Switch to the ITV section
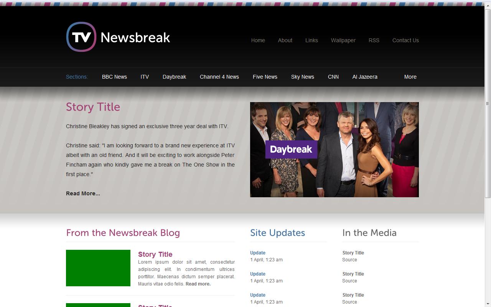491x307 pixels. pos(145,77)
